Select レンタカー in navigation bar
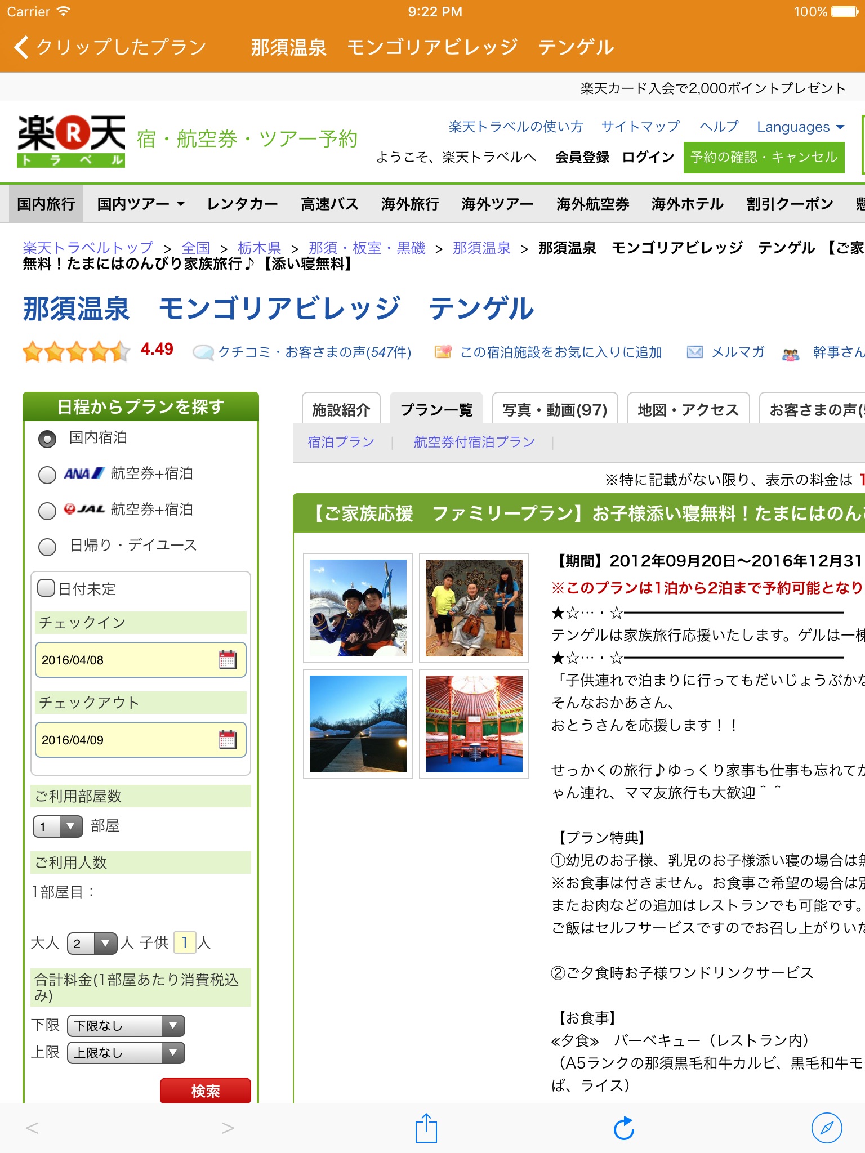Image resolution: width=865 pixels, height=1153 pixels. coord(242,204)
